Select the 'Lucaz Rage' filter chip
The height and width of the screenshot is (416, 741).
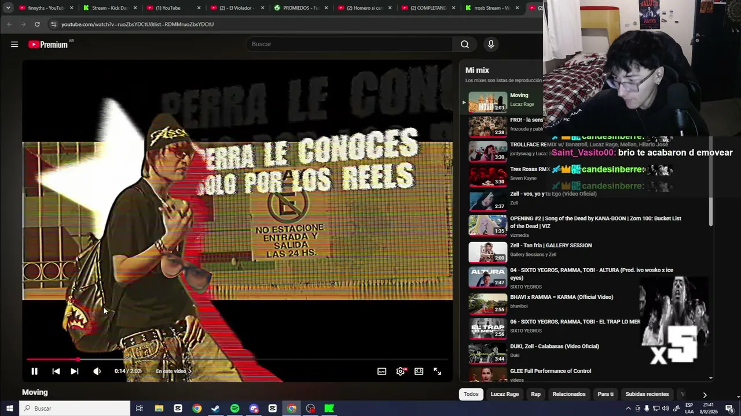point(505,394)
